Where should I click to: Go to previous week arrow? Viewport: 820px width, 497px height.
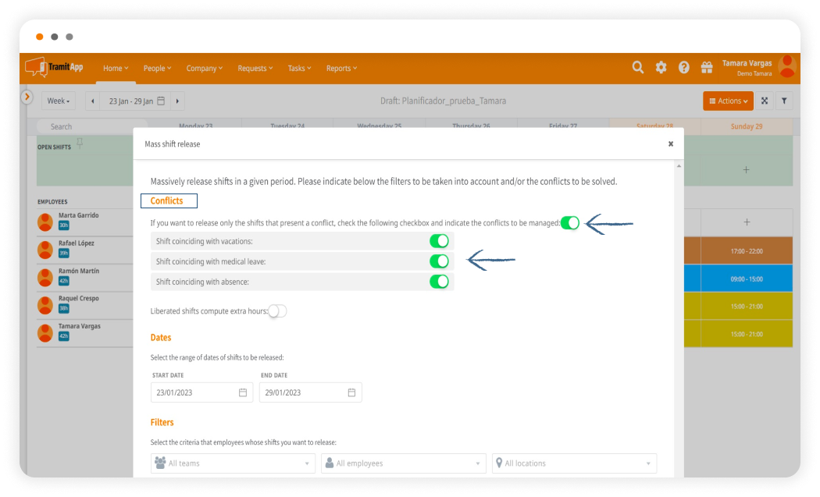pos(93,101)
